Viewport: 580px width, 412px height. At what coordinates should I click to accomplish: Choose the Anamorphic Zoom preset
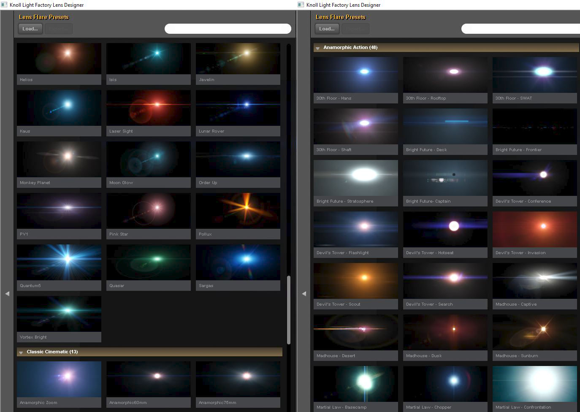(59, 379)
